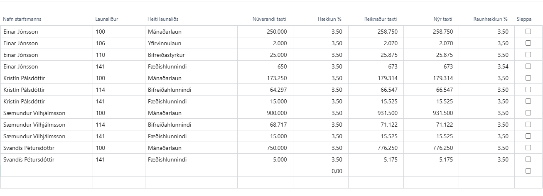This screenshot has height=196, width=543.
Task: Check Sleppa box for Einar Jónsson's Yfirvinnulaun
Action: (x=528, y=43)
